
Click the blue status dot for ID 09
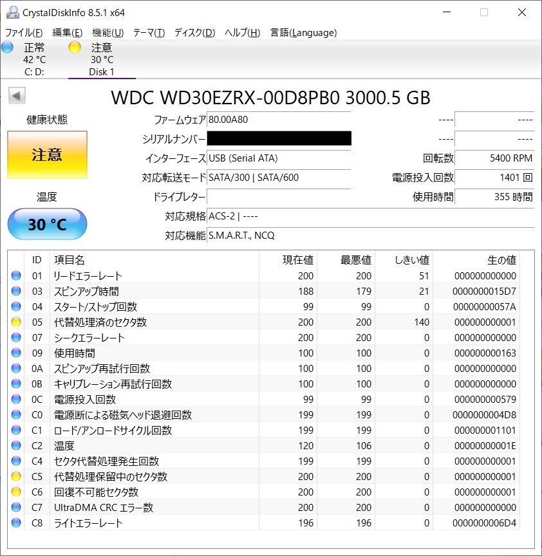(16, 353)
